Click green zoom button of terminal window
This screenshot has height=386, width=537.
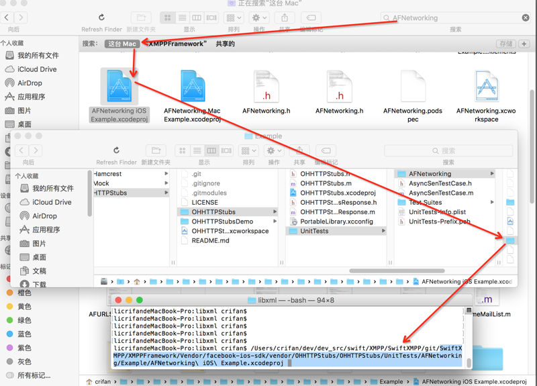click(x=140, y=300)
